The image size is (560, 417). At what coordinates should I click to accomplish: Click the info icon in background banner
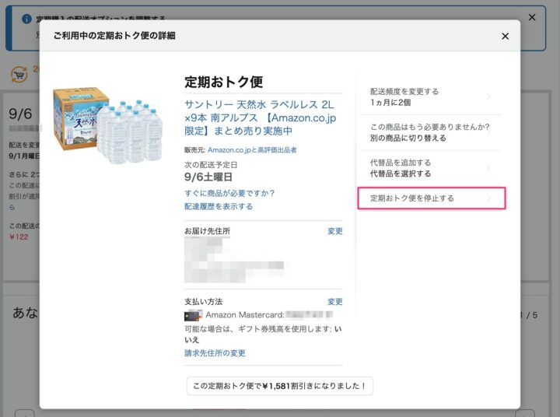[x=26, y=19]
